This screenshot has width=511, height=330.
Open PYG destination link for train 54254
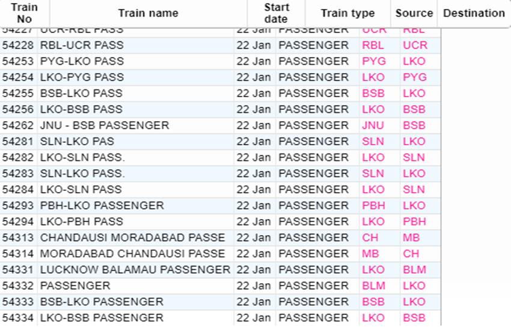(415, 77)
